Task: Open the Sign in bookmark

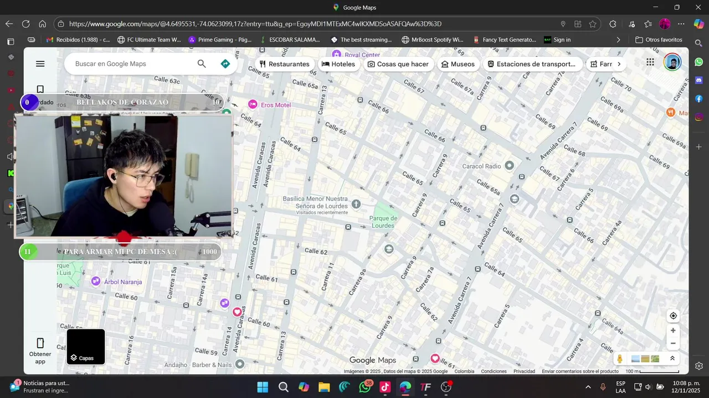Action: [x=557, y=40]
